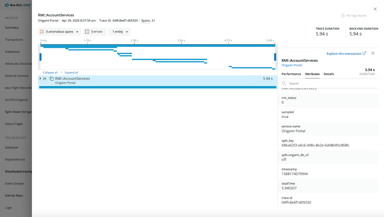Open Attributes Dictionary in the sidebar
The height and width of the screenshot is (217, 384).
click(x=19, y=64)
